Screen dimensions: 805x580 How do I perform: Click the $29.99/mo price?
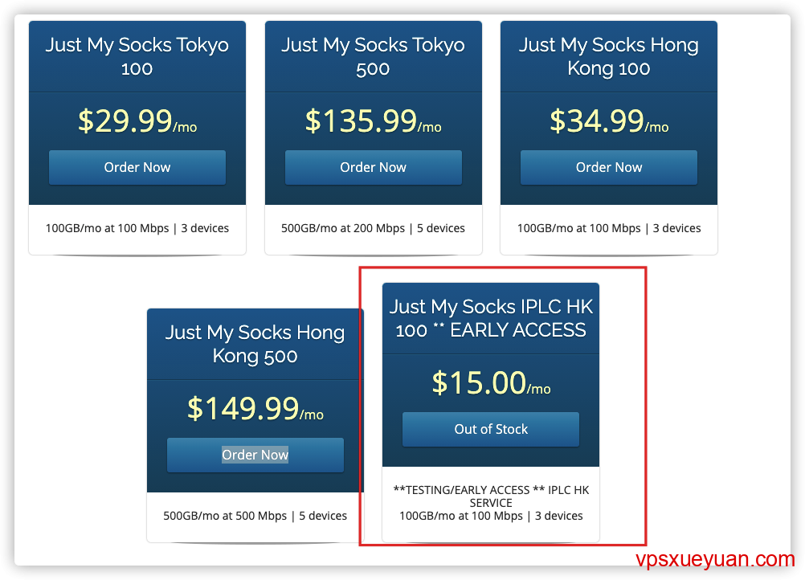[137, 121]
